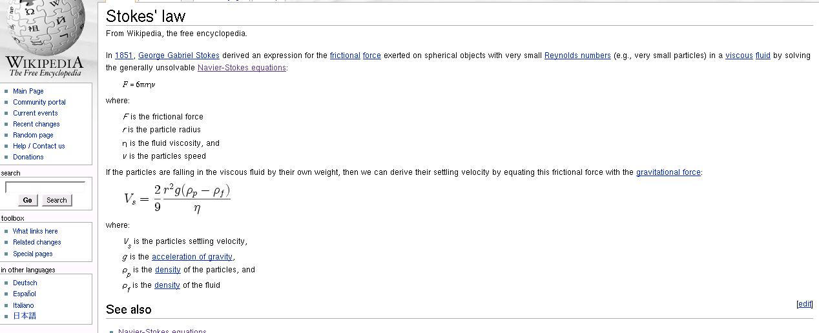Open the Navier-Stokes equations link
Viewport: 819px width, 333px height.
(x=242, y=68)
